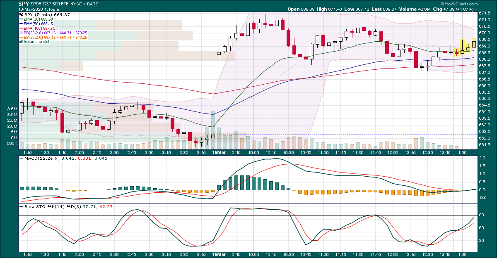Image resolution: width=497 pixels, height=258 pixels.
Task: Click '2.0' on the MACD scale
Action: coord(482,158)
